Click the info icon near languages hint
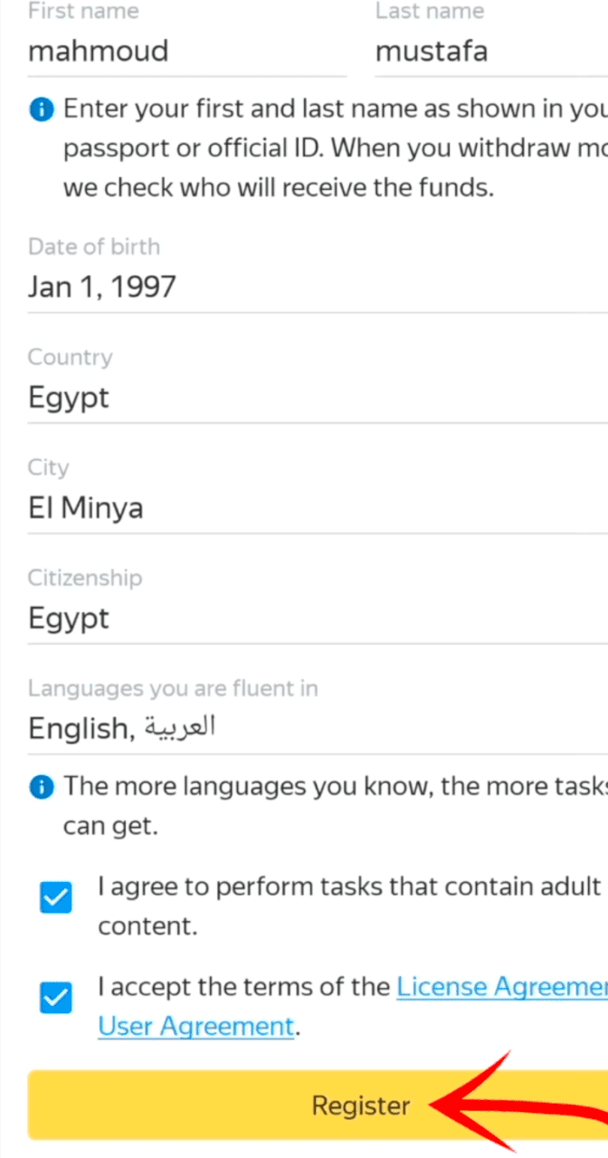 tap(41, 786)
